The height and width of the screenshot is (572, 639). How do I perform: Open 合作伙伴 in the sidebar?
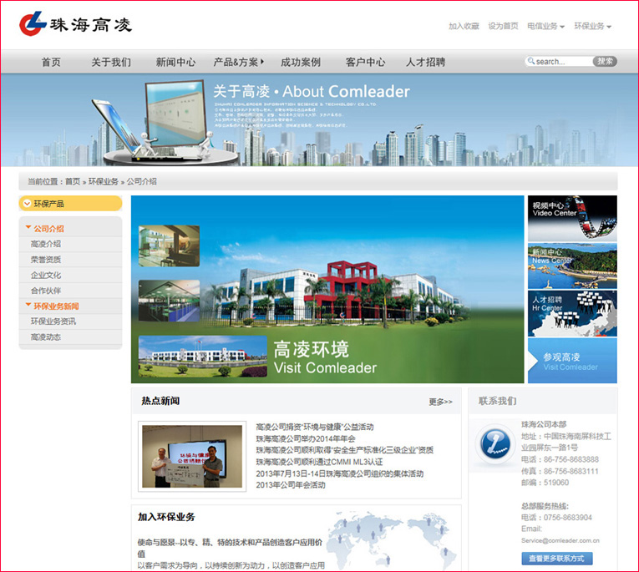click(x=46, y=291)
